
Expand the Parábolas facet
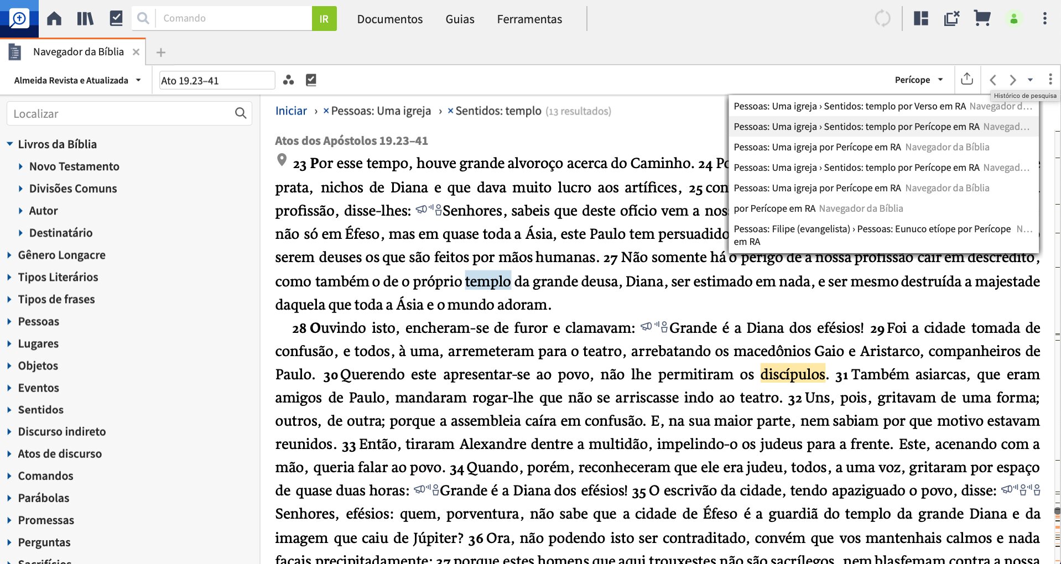(x=9, y=498)
